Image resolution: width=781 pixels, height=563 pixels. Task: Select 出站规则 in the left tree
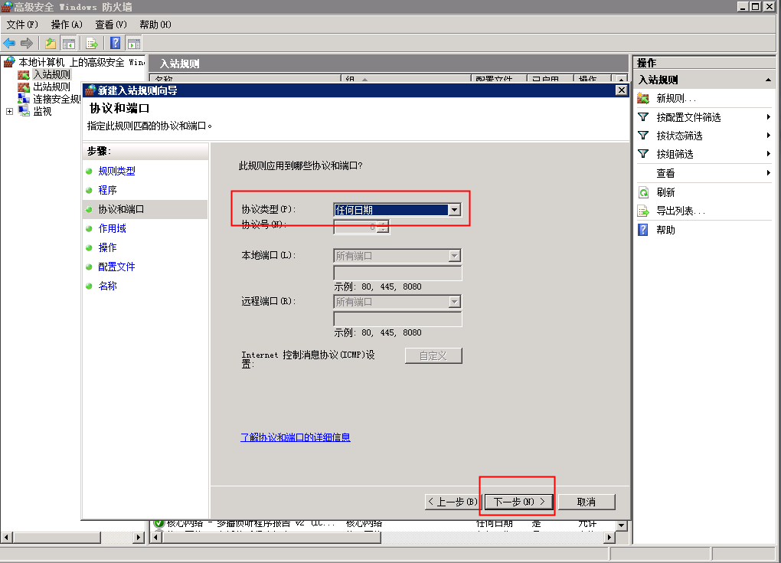coord(51,87)
